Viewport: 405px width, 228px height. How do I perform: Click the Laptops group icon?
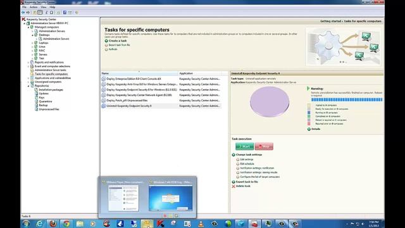[36, 42]
